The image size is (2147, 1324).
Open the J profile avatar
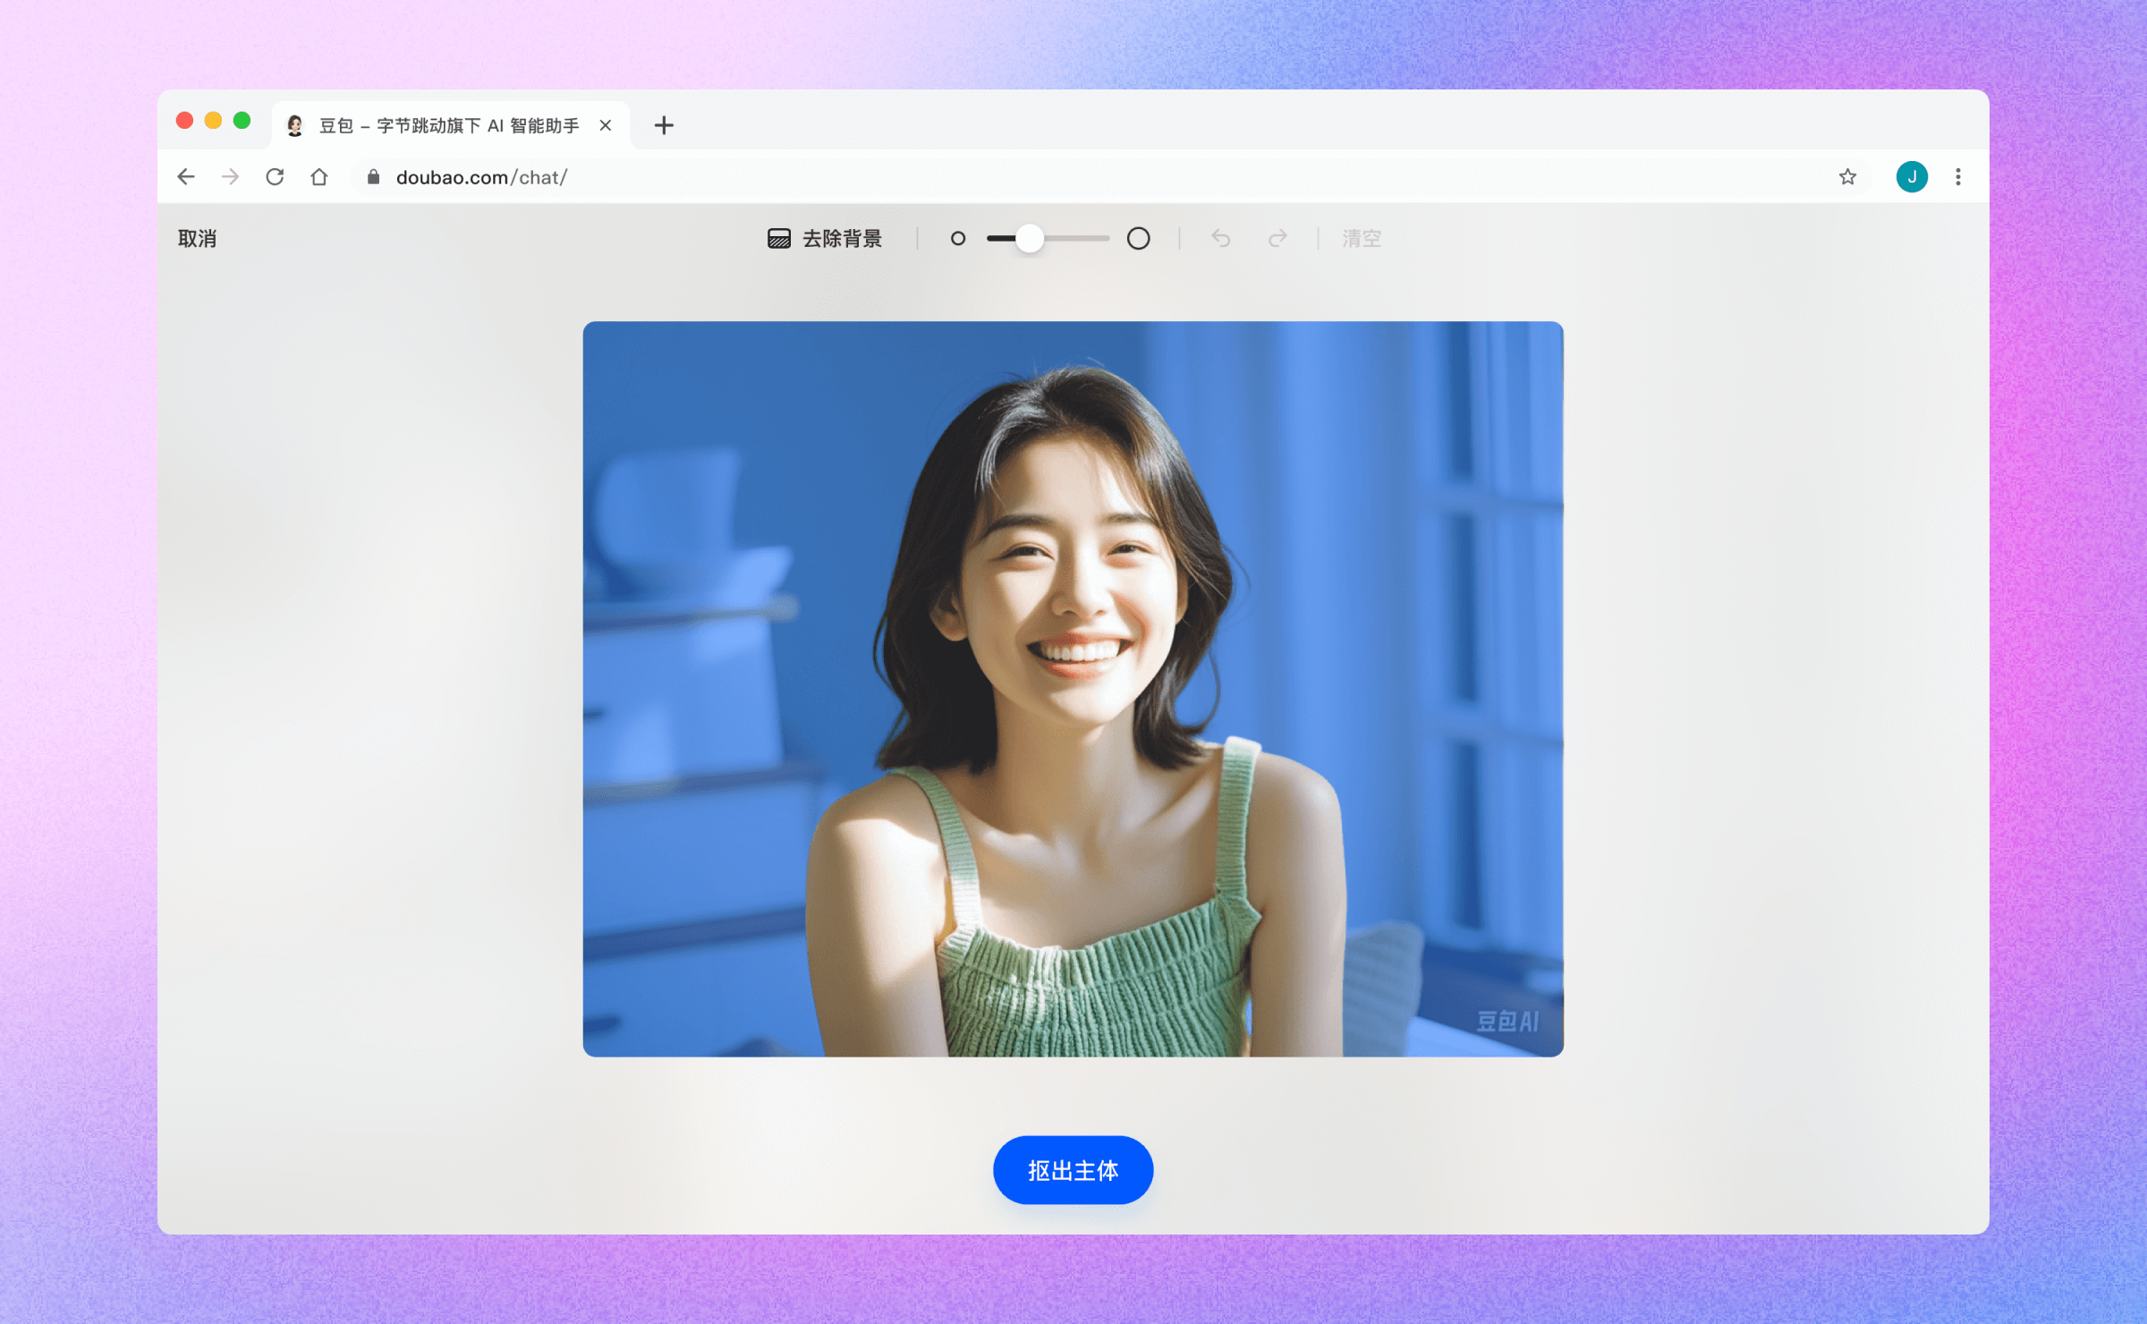click(x=1912, y=177)
